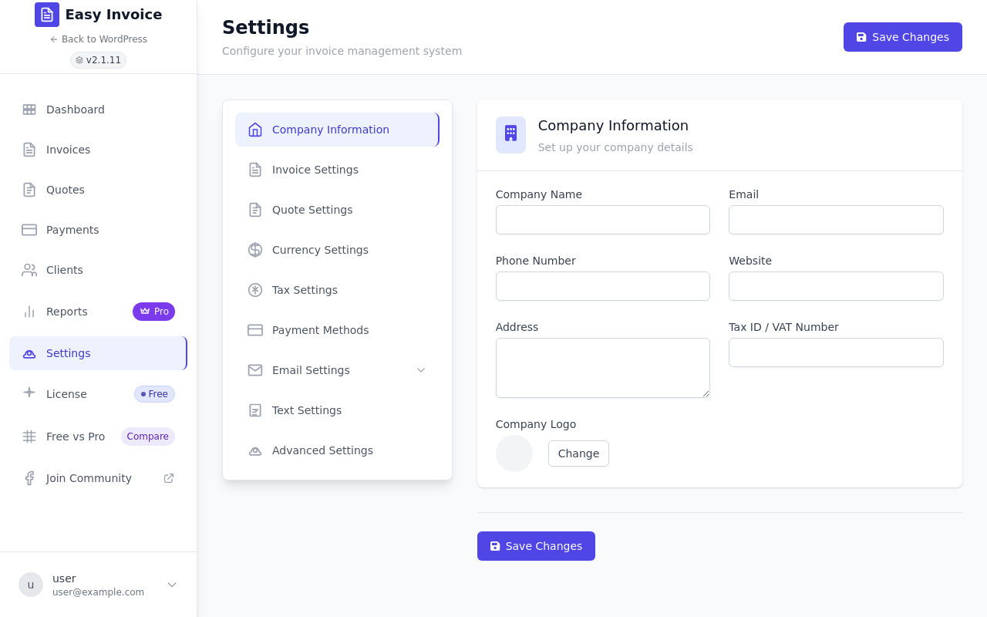Screen dimensions: 987x617
Task: Click the Company Logo placeholder circle
Action: 514,453
